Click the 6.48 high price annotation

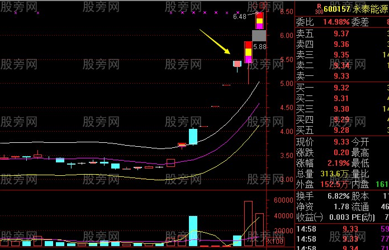pyautogui.click(x=240, y=17)
